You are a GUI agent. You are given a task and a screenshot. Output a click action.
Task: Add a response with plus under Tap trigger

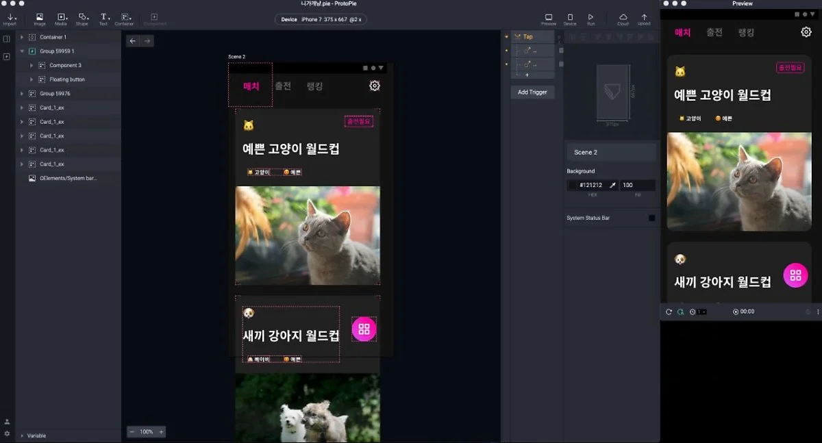(527, 75)
